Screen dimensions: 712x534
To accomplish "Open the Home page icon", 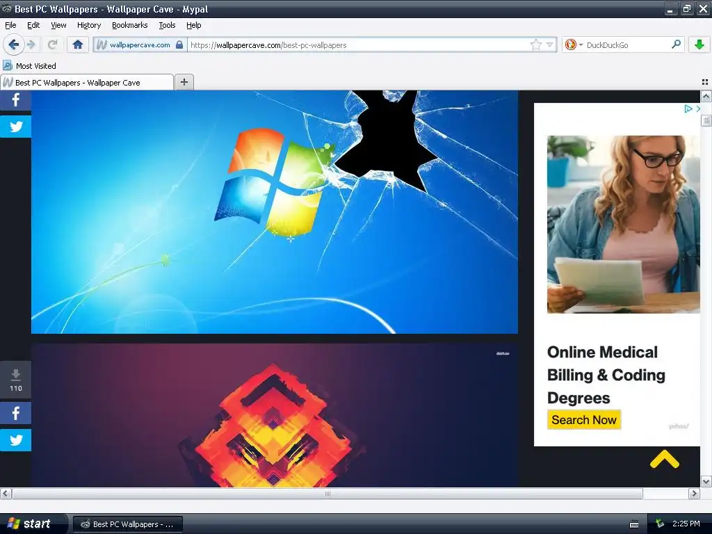I will tap(78, 44).
